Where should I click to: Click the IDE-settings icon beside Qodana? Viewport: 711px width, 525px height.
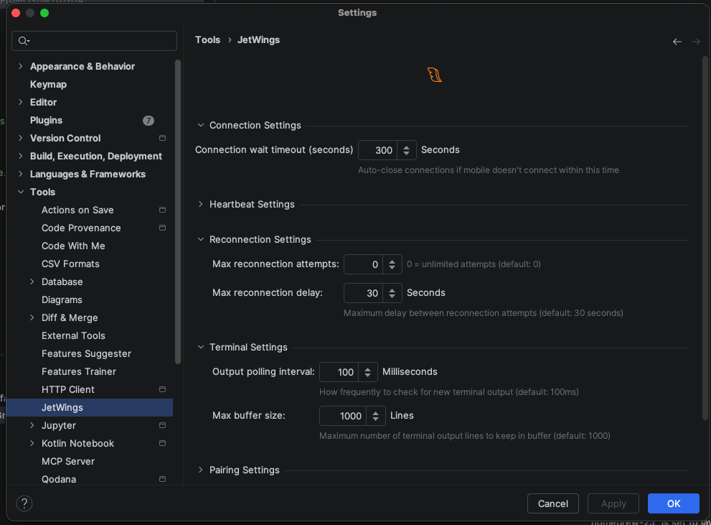[x=163, y=478]
